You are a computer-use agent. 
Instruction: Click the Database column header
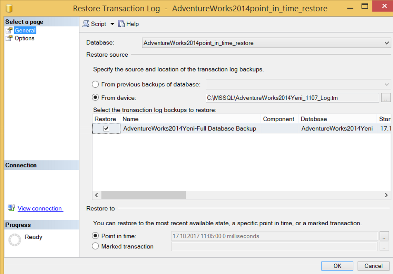coord(337,119)
